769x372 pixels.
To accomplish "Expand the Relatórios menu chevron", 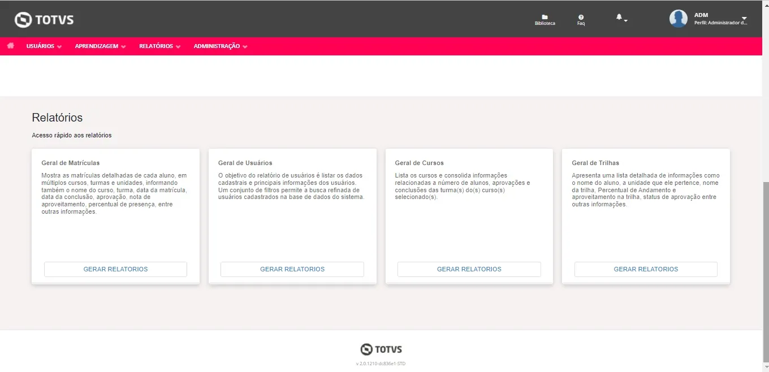I will point(178,47).
